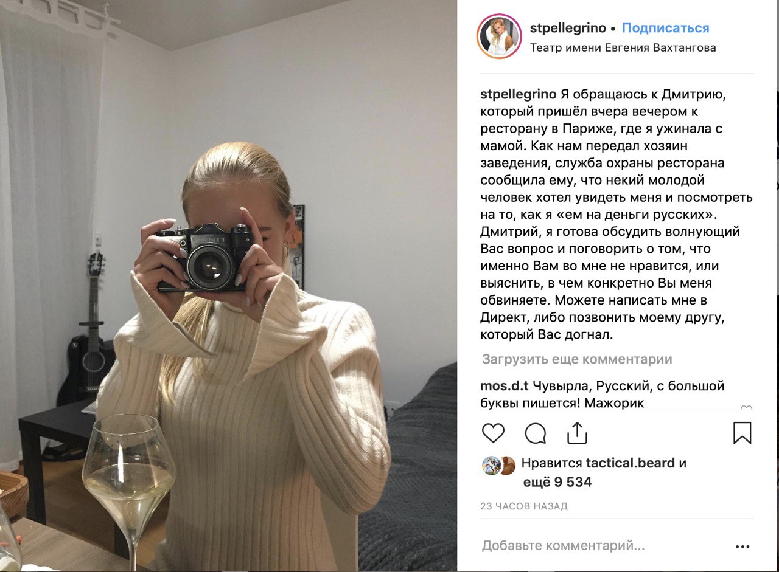Open stpellegrino profile avatar

click(x=499, y=36)
